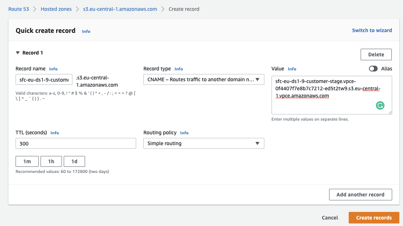Image resolution: width=403 pixels, height=226 pixels.
Task: Click inside the Record name input field
Action: [x=43, y=79]
